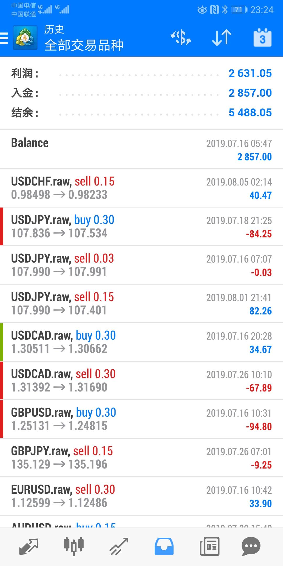
Task: Open USDCAD.raw buy 0.30 trade
Action: tap(141, 342)
